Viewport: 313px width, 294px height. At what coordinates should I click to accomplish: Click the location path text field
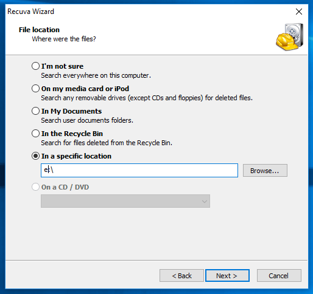[139, 170]
